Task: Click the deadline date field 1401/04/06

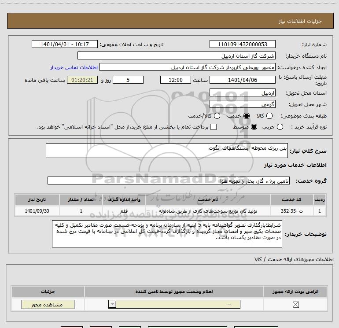Action: point(242,80)
